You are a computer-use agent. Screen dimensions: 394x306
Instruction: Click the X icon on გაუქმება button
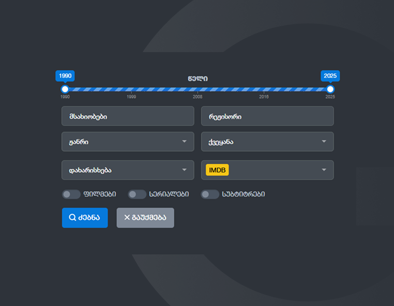click(x=127, y=218)
